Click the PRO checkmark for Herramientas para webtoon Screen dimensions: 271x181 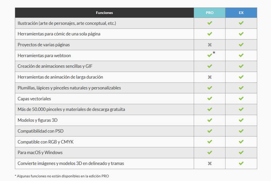click(210, 55)
